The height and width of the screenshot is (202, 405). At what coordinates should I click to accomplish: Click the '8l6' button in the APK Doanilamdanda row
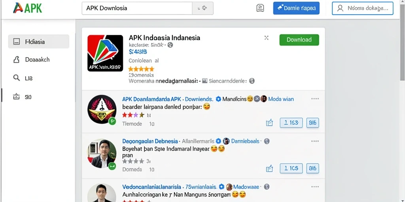(312, 123)
